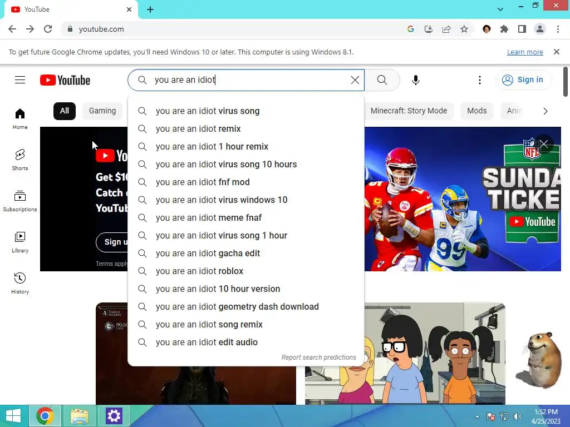Open the Chrome profile avatar
570x427 pixels.
click(540, 29)
